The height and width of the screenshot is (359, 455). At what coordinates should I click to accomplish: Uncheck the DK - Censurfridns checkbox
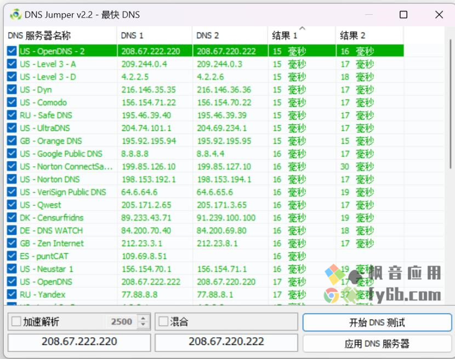pos(12,217)
